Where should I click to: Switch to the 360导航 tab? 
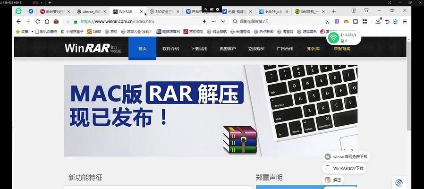[310, 12]
